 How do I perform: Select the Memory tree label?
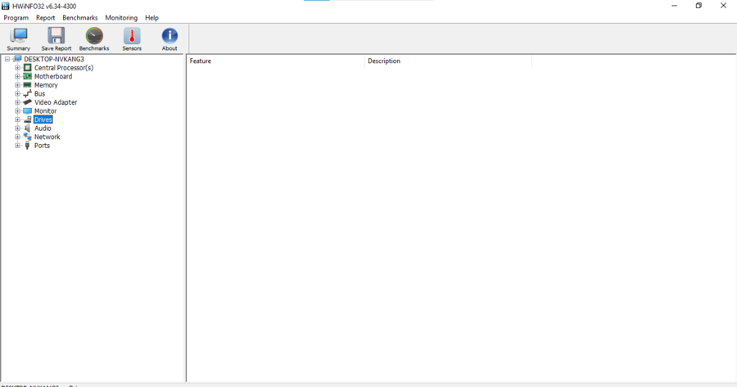click(x=46, y=85)
